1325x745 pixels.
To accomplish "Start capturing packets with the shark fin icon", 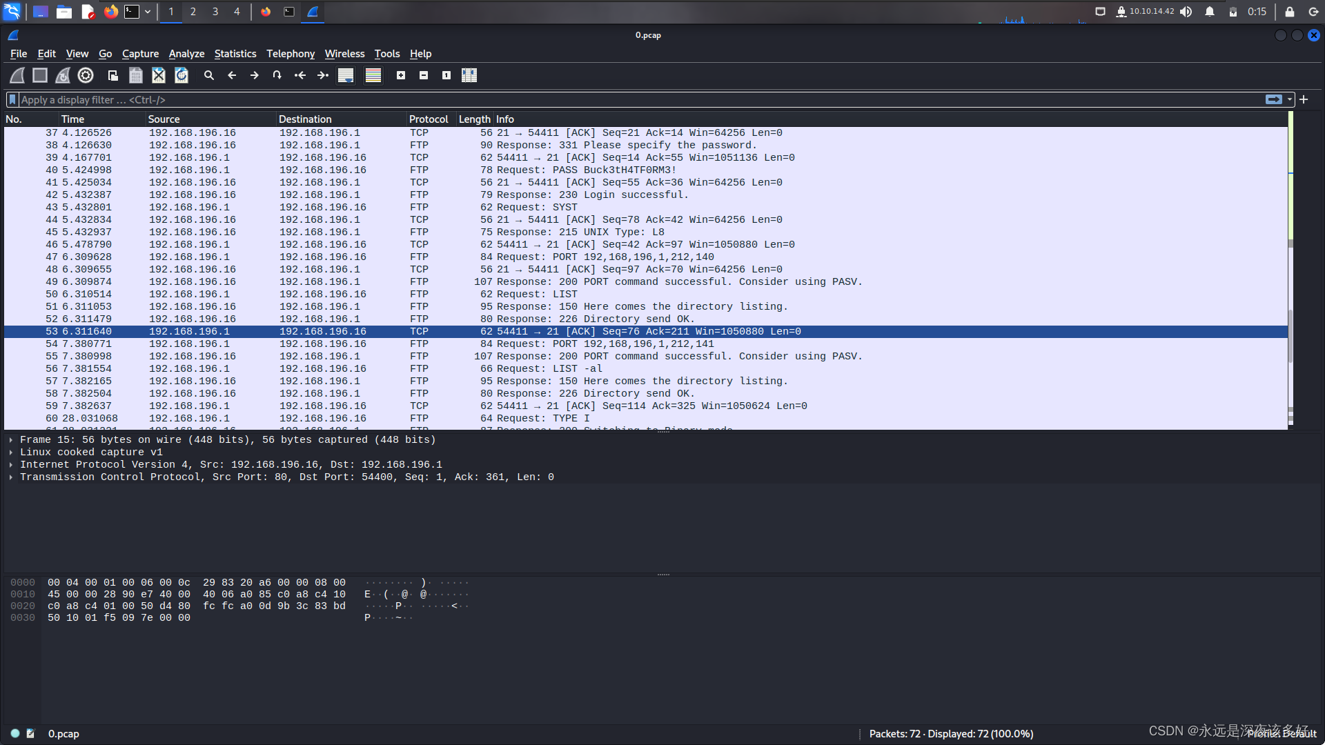I will pos(17,75).
